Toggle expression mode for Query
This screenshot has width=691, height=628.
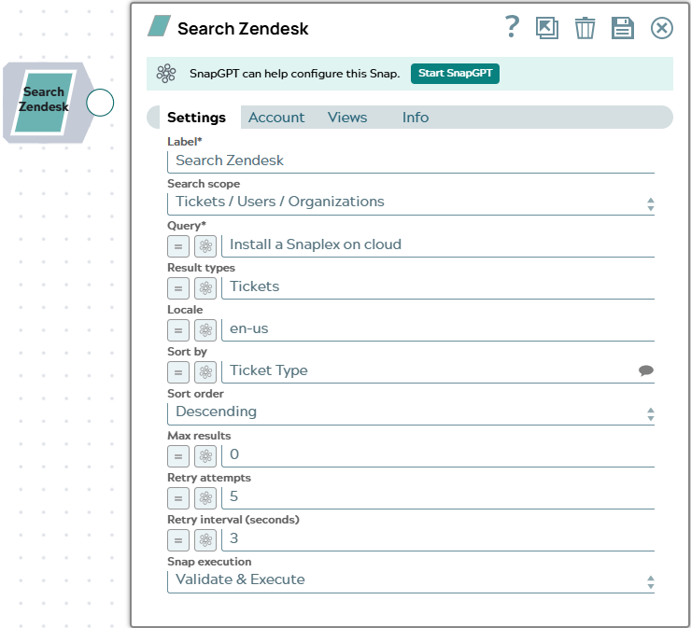[x=178, y=246]
